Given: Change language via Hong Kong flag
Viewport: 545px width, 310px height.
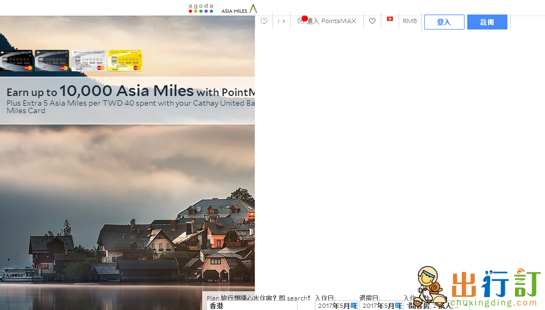Looking at the screenshot, I should (390, 19).
